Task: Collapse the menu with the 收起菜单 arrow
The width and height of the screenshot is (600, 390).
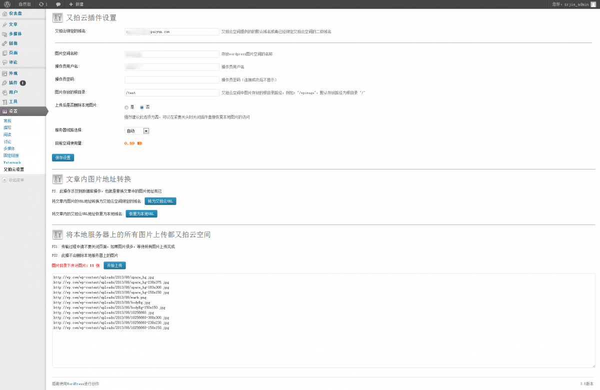Action: [x=5, y=179]
